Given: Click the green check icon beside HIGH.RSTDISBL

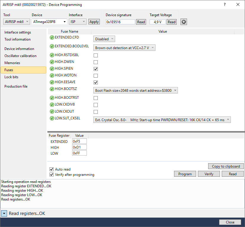Looking at the screenshot, I should 52,55.
